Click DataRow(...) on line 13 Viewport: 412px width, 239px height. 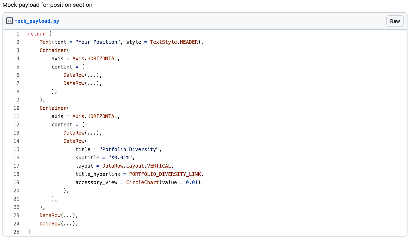point(81,133)
